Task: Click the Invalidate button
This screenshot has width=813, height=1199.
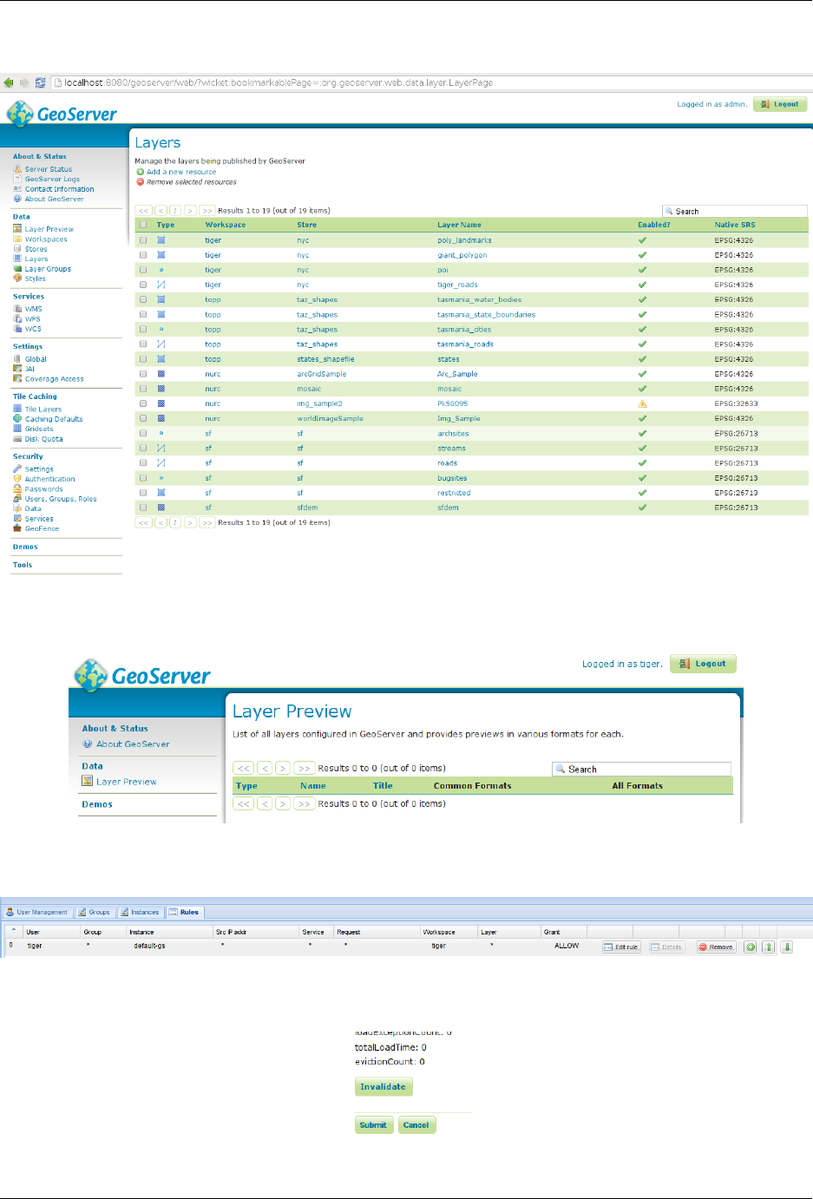Action: pos(383,1087)
